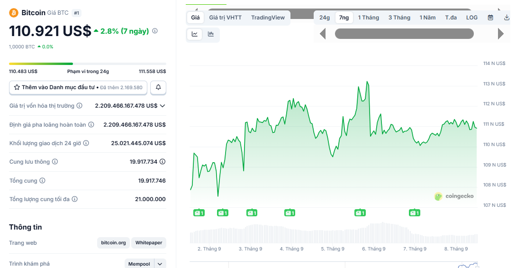Click the 2.209.466.167.478 US$ market cap value
This screenshot has height=268, width=516.
(127, 106)
